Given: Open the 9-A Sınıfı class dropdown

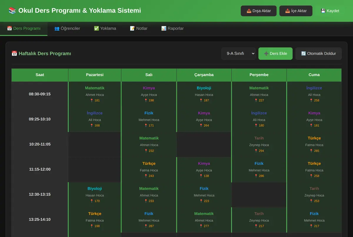Looking at the screenshot, I should pos(239,54).
